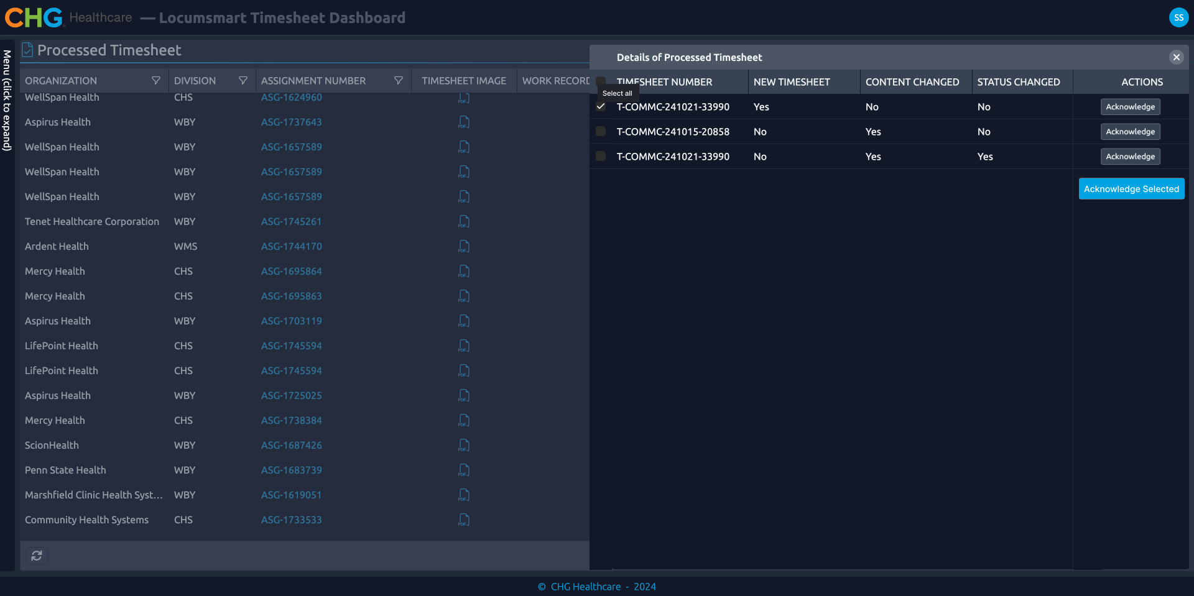Open assignment link ASG-1738384

click(292, 421)
